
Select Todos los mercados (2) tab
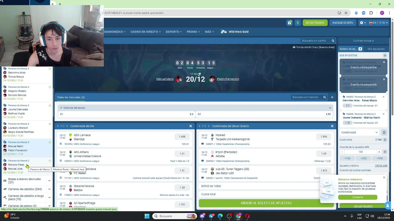pyautogui.click(x=71, y=97)
